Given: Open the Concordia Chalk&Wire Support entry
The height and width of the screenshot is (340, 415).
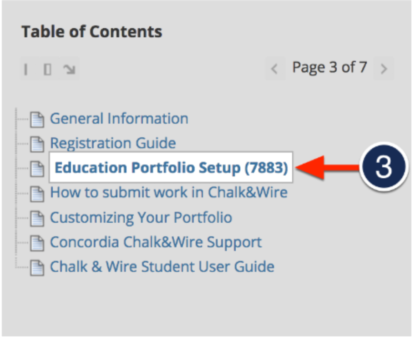Looking at the screenshot, I should coord(156,241).
